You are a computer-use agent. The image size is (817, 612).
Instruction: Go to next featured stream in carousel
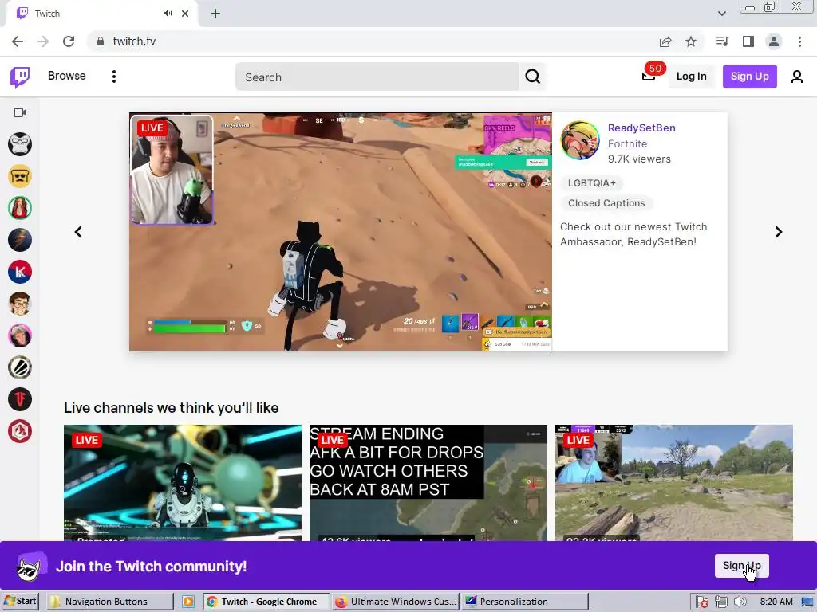[x=779, y=232]
